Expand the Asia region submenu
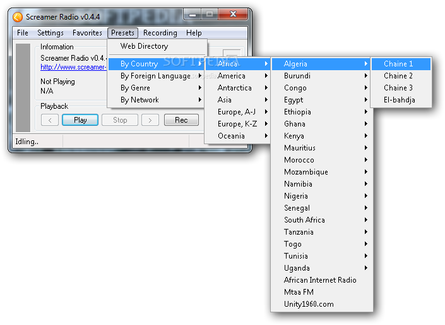445x325 pixels. click(x=237, y=100)
